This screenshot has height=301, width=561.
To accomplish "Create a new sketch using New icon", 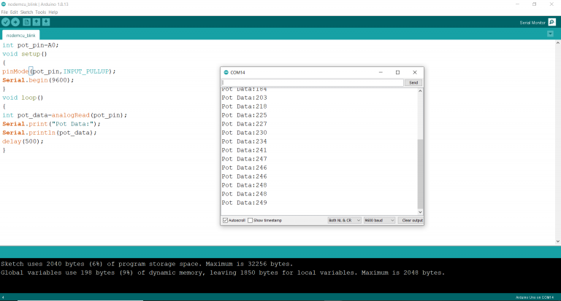I will (x=26, y=23).
